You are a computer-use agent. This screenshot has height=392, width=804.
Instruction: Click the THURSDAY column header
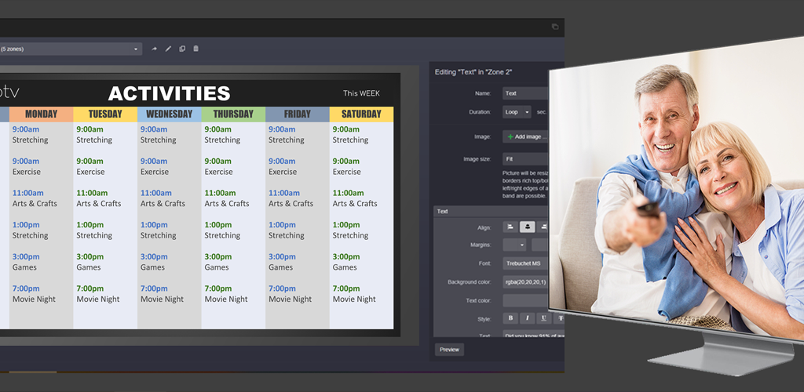(233, 114)
